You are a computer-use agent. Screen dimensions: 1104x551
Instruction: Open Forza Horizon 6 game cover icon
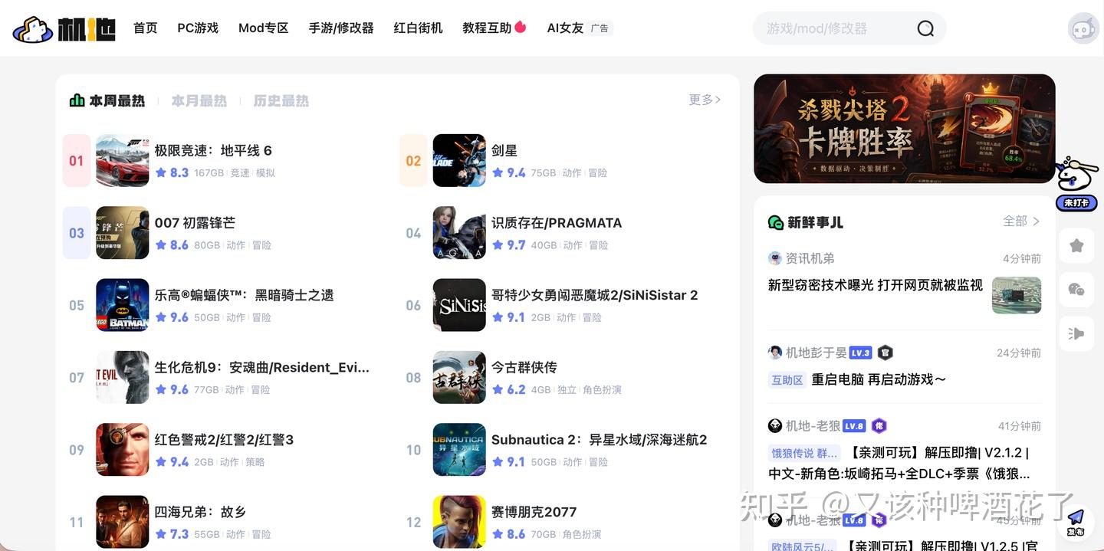(x=123, y=161)
